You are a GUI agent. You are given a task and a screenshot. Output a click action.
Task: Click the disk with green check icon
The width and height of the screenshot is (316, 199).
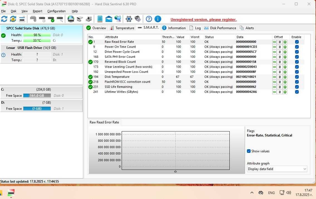[x=51, y=19]
